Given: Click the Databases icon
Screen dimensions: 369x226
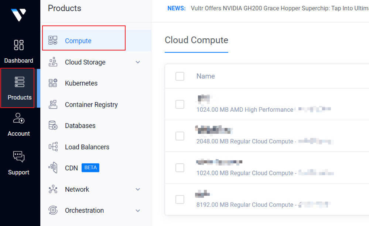Looking at the screenshot, I should click(53, 126).
